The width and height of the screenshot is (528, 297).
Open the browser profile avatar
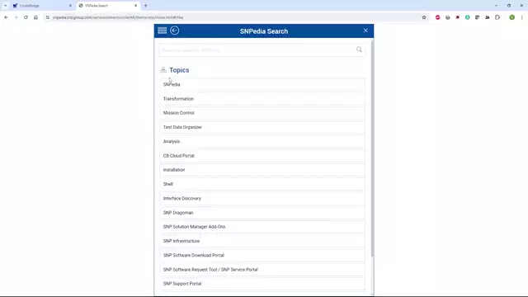click(x=511, y=17)
